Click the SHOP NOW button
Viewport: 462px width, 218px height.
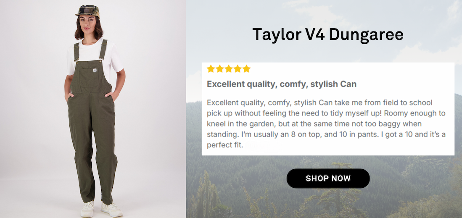click(328, 178)
